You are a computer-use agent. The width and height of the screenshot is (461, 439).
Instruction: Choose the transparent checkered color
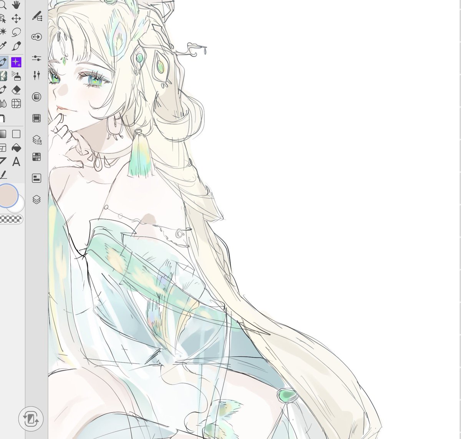click(x=11, y=219)
